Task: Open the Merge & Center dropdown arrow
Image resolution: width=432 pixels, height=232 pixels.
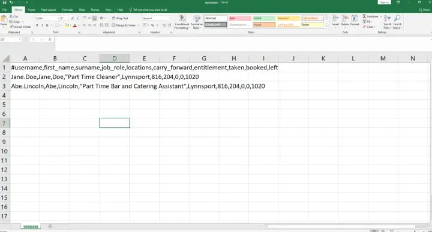Action: click(x=138, y=25)
